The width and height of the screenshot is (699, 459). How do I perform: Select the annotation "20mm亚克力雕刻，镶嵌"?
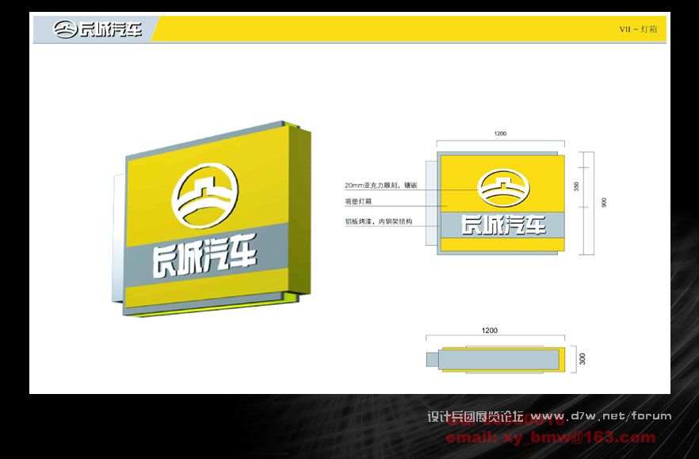(x=380, y=186)
